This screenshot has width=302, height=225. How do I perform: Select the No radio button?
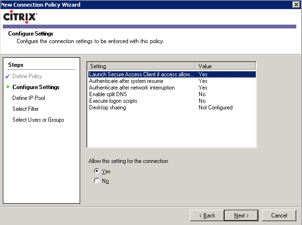pos(97,180)
